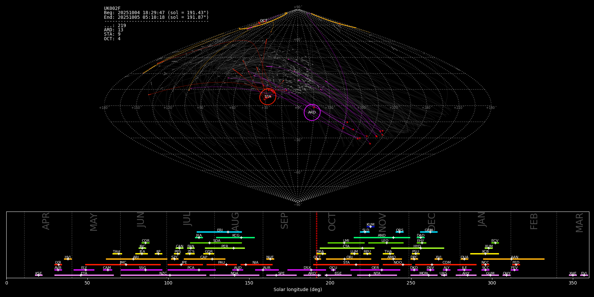Select the QUA shower marker
This screenshot has width=594, height=297.
pos(464,259)
